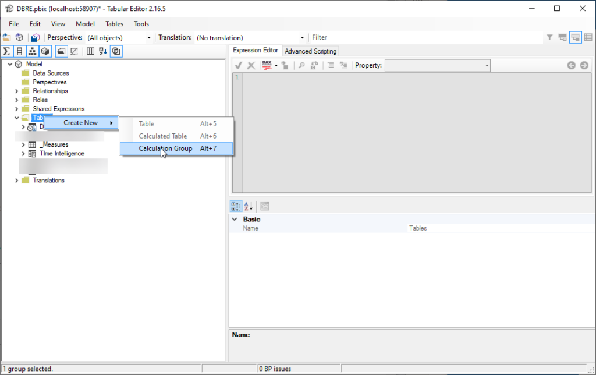Select the _Measures table icon
Screen dimensions: 596x375
tap(33, 144)
